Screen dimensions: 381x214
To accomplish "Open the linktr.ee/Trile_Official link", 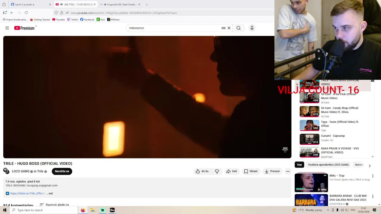I will [x=27, y=193].
